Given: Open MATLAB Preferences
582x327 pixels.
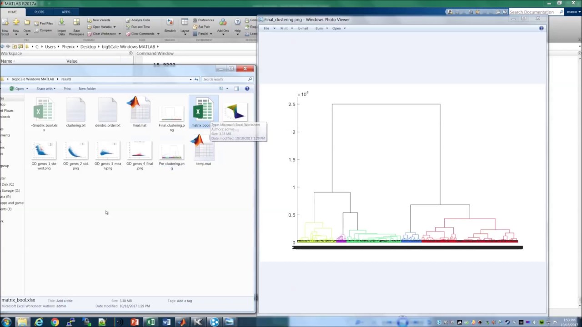Looking at the screenshot, I should click(203, 20).
